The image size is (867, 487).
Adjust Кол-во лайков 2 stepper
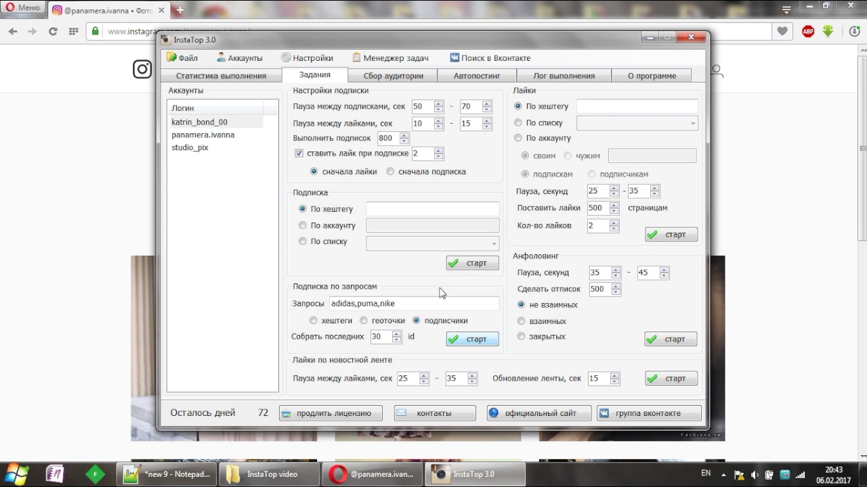pos(614,226)
